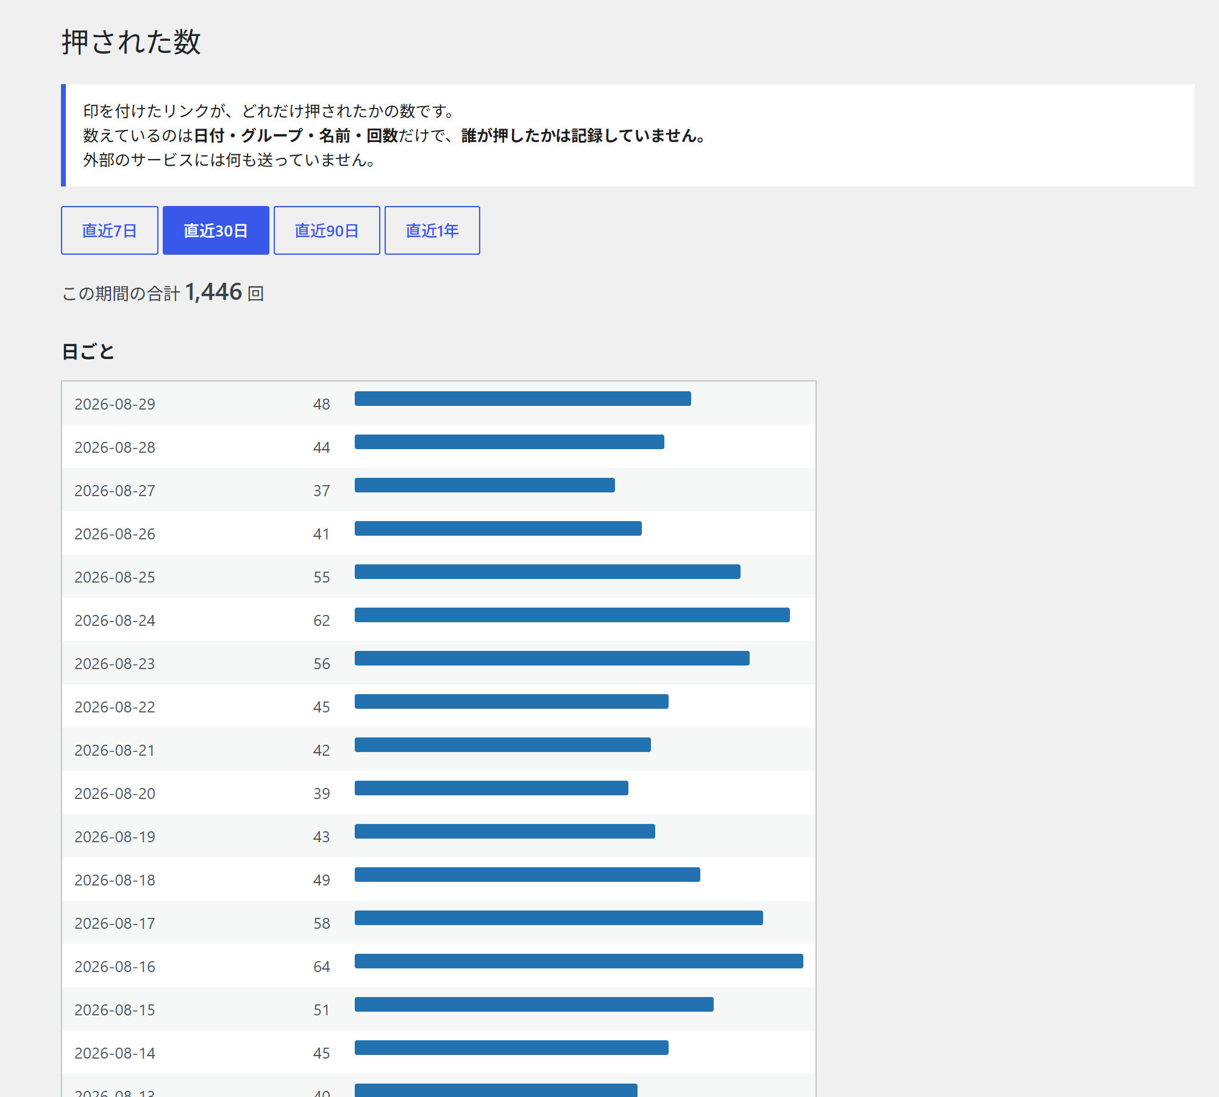Click date 2026-08-26
Viewport: 1219px width, 1097px height.
click(x=115, y=534)
